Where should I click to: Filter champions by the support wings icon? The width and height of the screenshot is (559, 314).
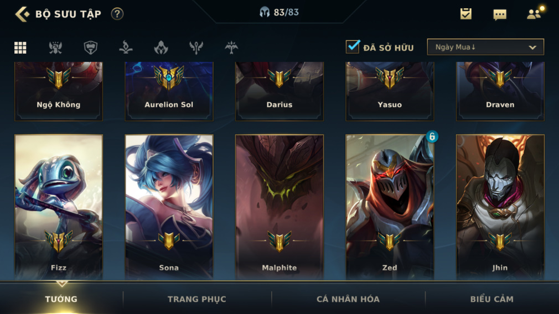[x=196, y=48]
